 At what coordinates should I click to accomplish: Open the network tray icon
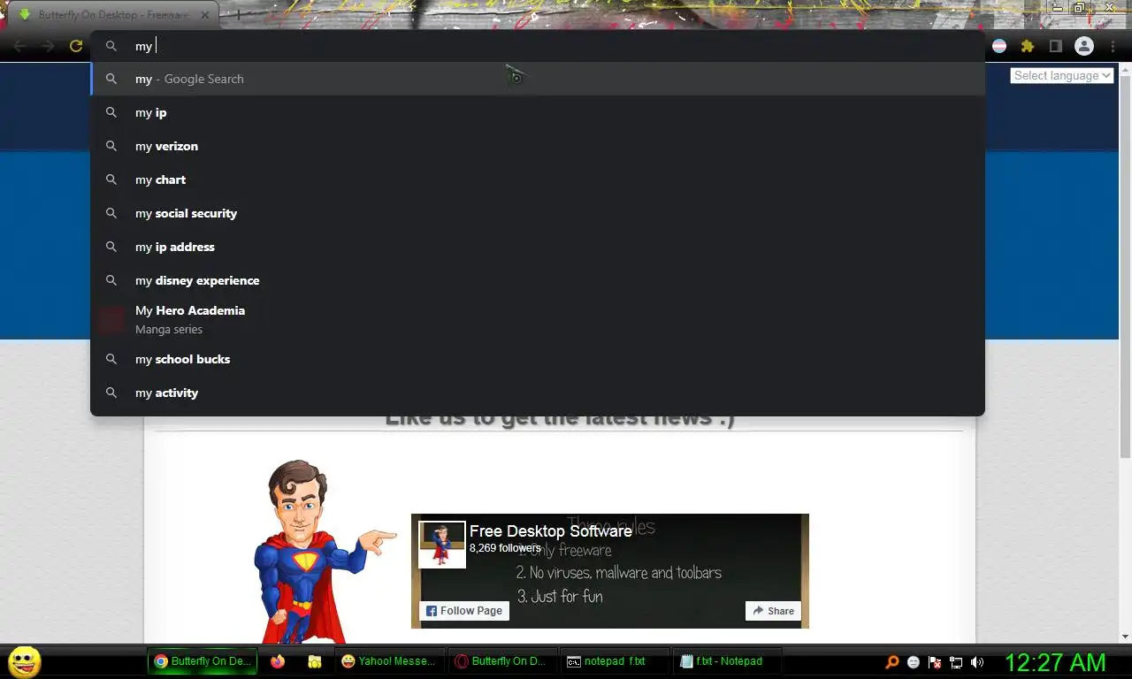coord(956,662)
